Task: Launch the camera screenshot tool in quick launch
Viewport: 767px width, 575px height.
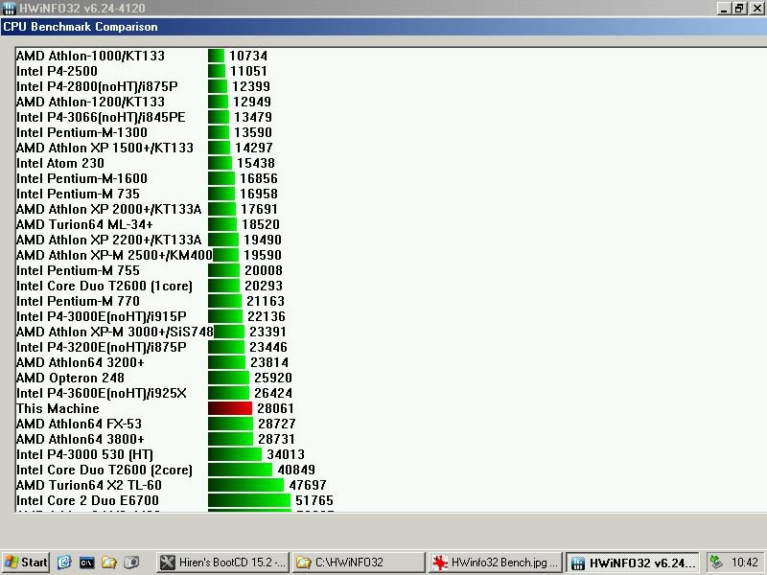Action: [130, 563]
